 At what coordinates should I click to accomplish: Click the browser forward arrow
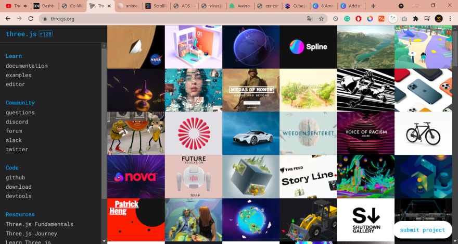(x=19, y=19)
